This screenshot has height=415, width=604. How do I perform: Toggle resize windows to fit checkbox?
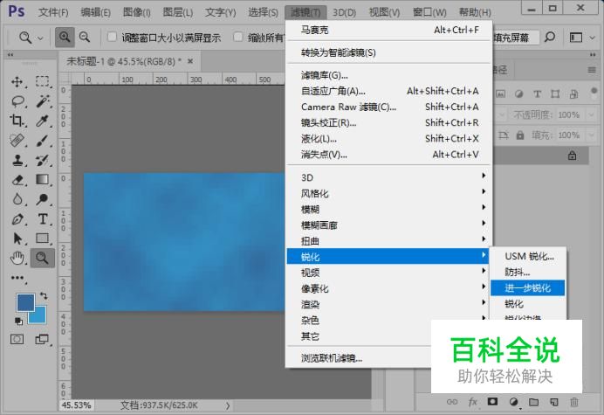[112, 37]
